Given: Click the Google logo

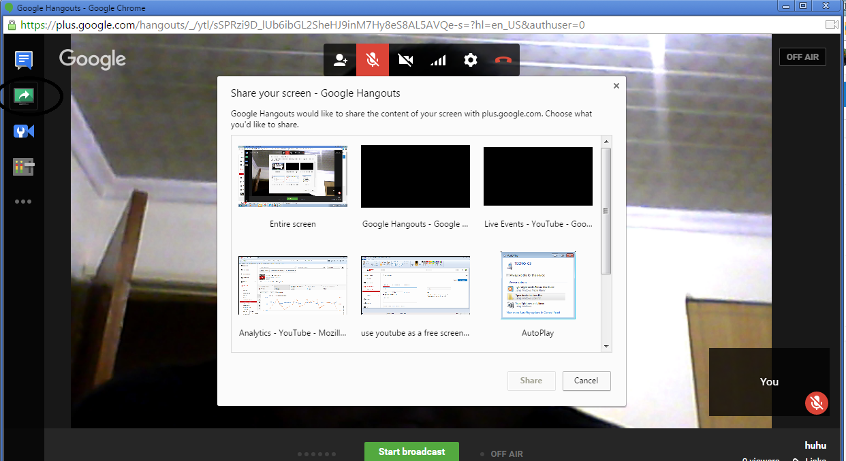Looking at the screenshot, I should point(93,59).
